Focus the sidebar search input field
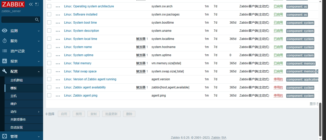This screenshot has height=140, width=326. click(18, 20)
